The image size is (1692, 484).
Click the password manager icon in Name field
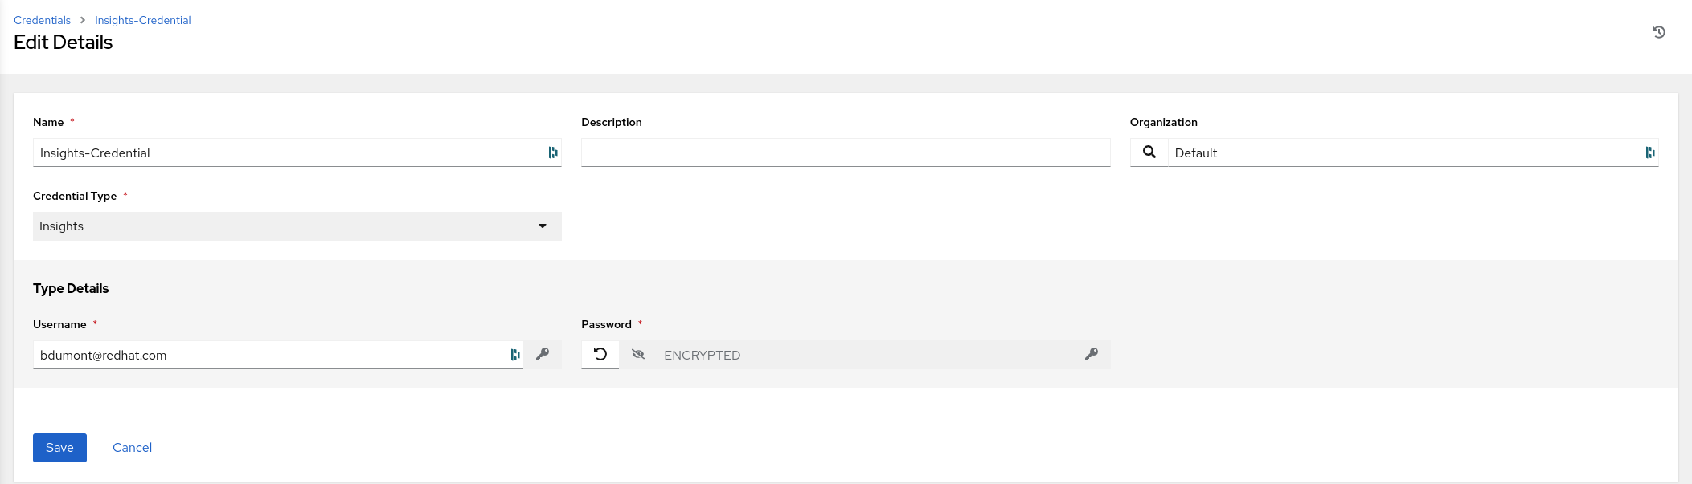pyautogui.click(x=553, y=153)
